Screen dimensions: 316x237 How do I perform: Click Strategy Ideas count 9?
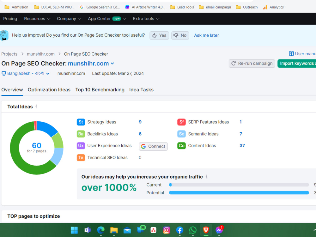tap(140, 122)
